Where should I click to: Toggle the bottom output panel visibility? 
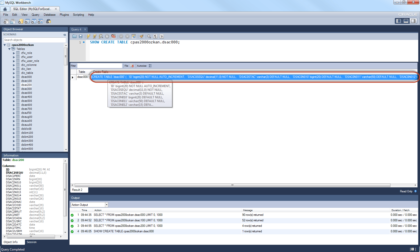pos(406,21)
